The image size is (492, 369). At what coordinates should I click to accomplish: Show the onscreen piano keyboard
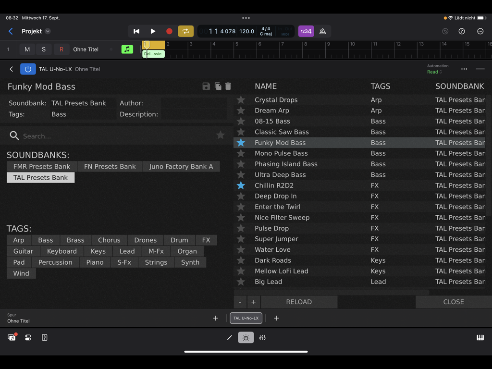(480, 337)
